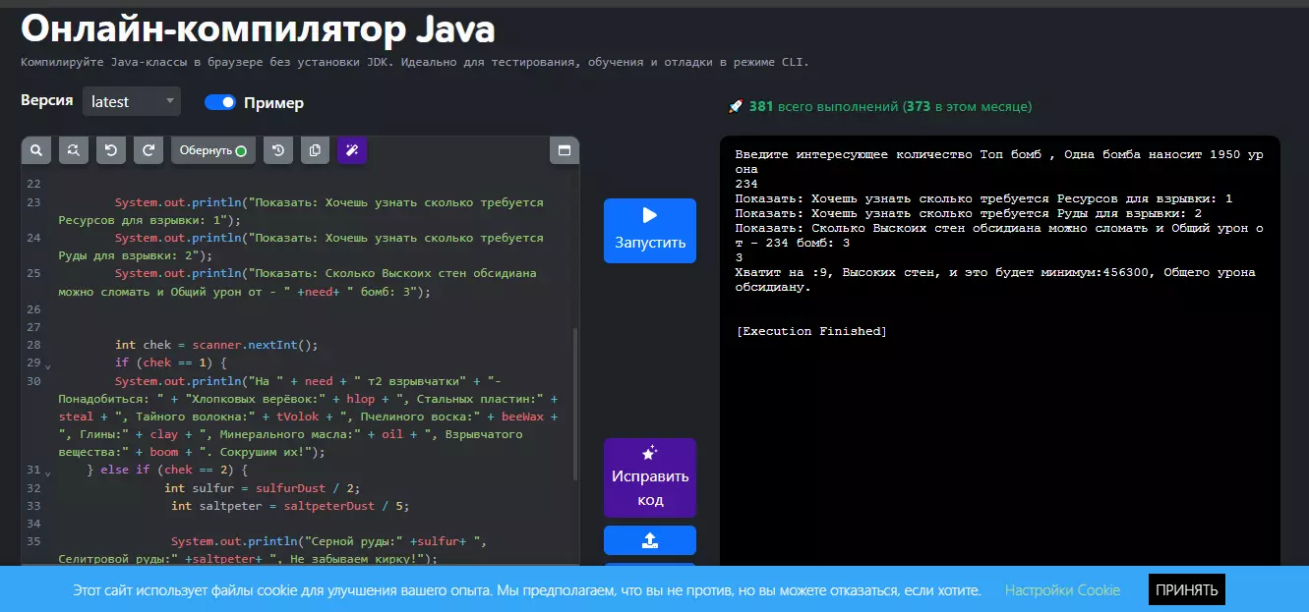The width and height of the screenshot is (1309, 612).
Task: Click the Онлайн-компилятор Java heading
Action: (258, 28)
